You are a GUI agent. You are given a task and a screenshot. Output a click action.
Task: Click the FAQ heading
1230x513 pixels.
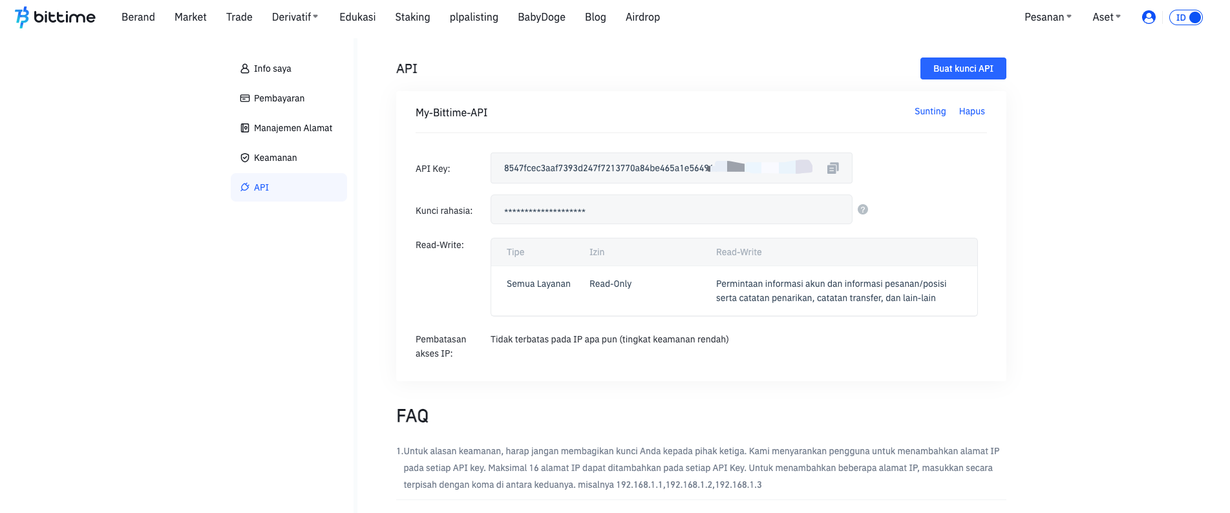click(412, 415)
